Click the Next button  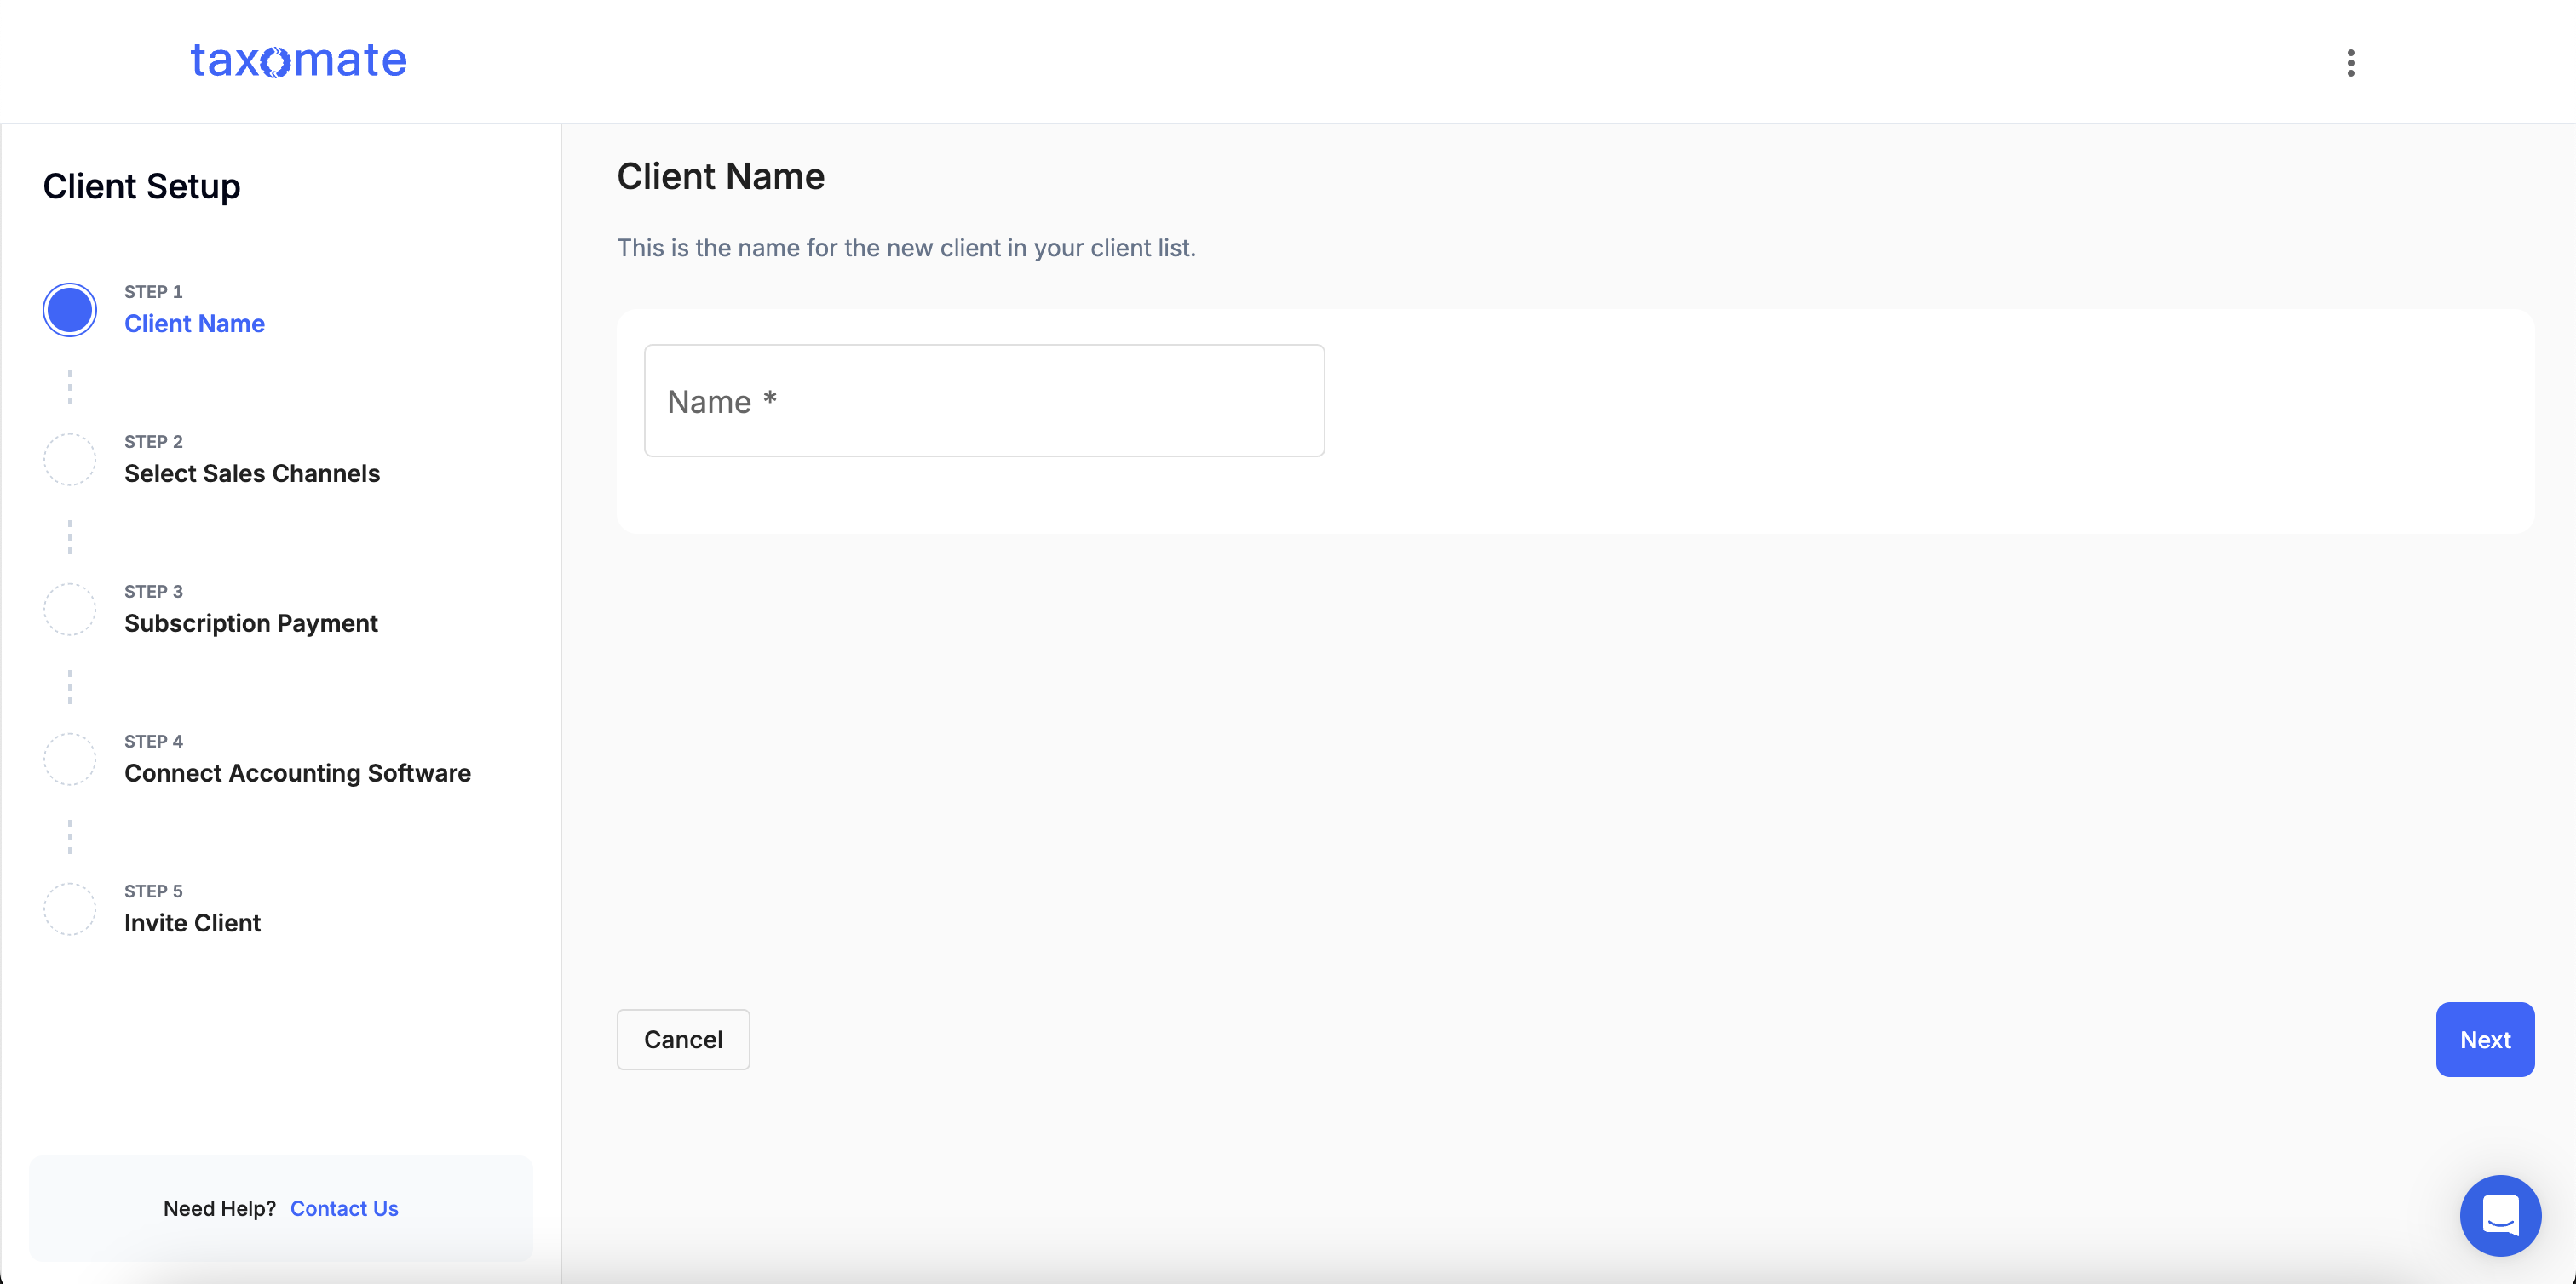coord(2485,1039)
